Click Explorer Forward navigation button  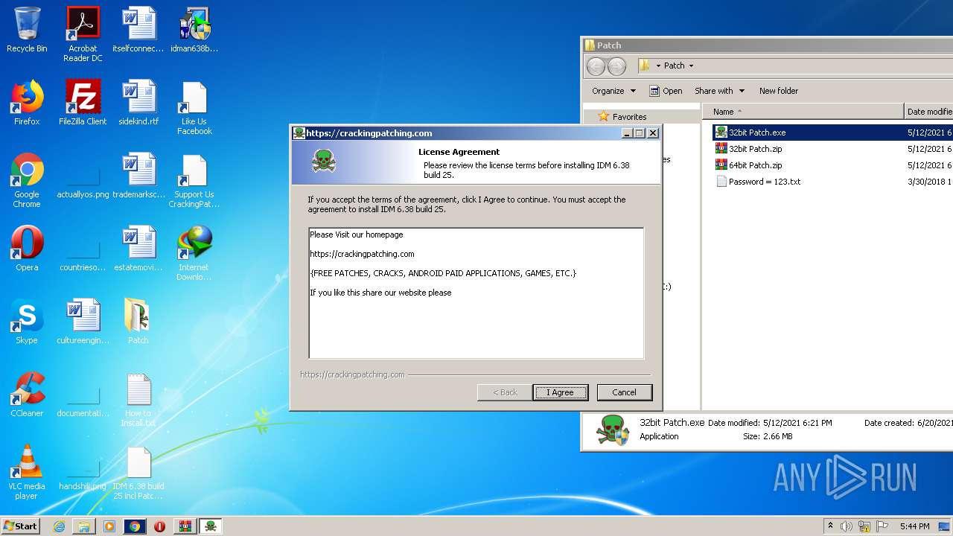(616, 66)
